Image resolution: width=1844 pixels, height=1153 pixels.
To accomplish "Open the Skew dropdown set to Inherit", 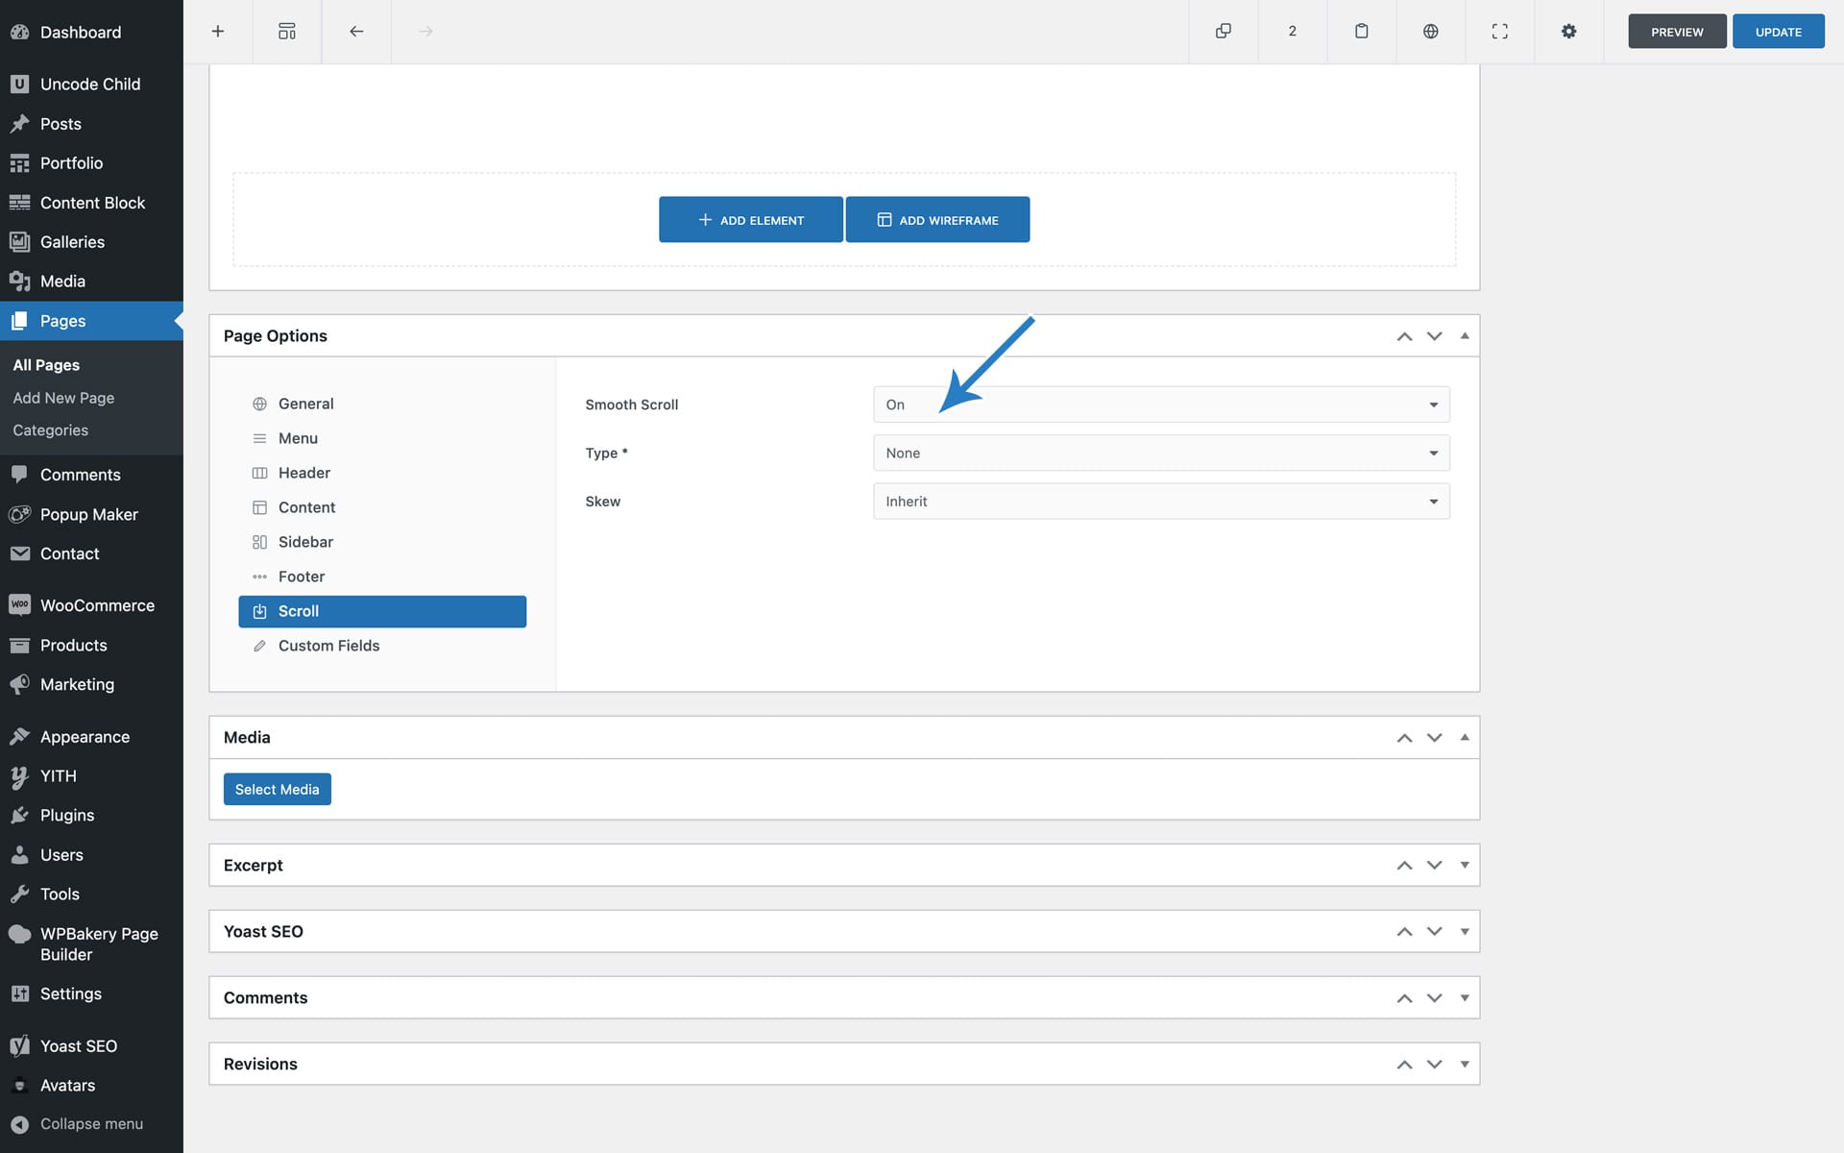I will [1160, 502].
